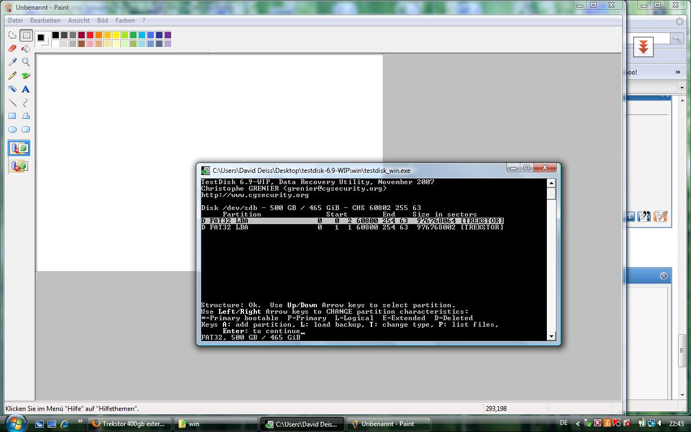Image resolution: width=691 pixels, height=432 pixels.
Task: Click the red double-arrow download icon
Action: point(643,48)
